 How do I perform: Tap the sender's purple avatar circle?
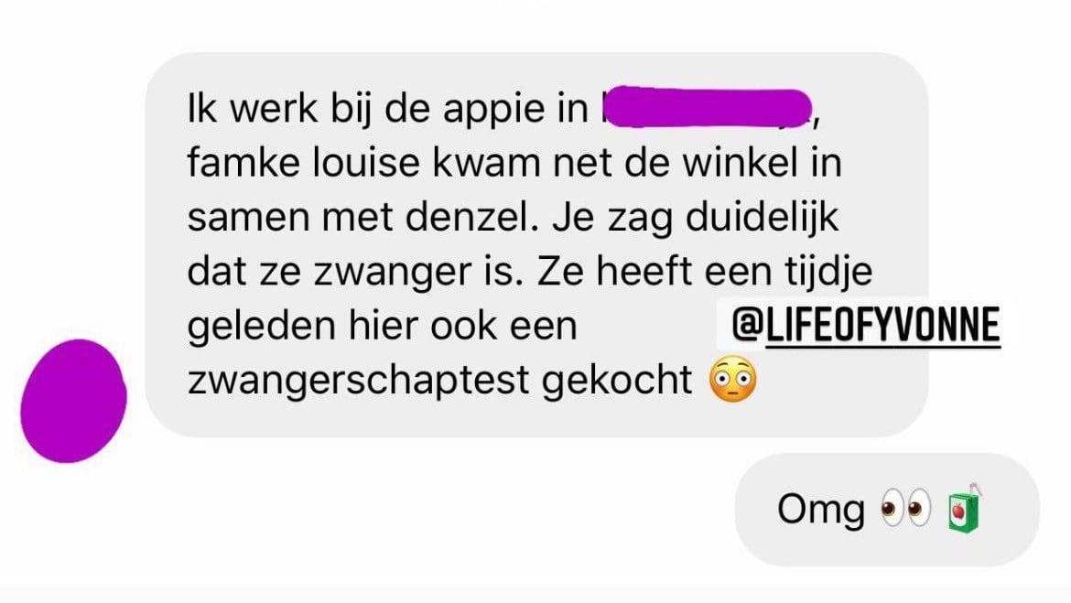pyautogui.click(x=73, y=401)
